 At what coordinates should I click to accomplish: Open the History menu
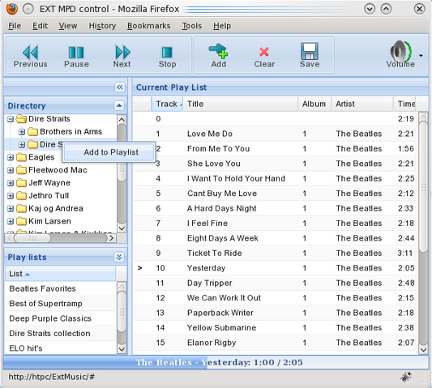coord(102,26)
